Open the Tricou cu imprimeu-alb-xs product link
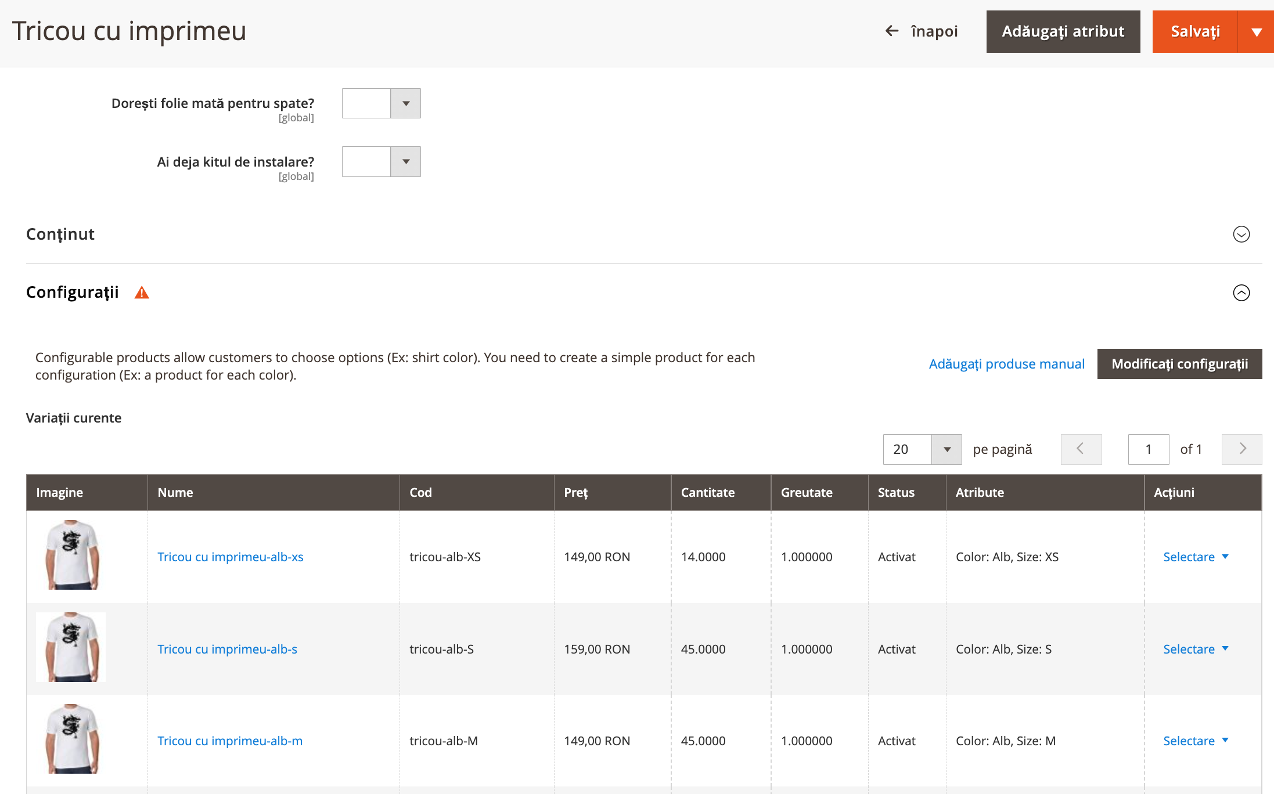 [x=230, y=557]
